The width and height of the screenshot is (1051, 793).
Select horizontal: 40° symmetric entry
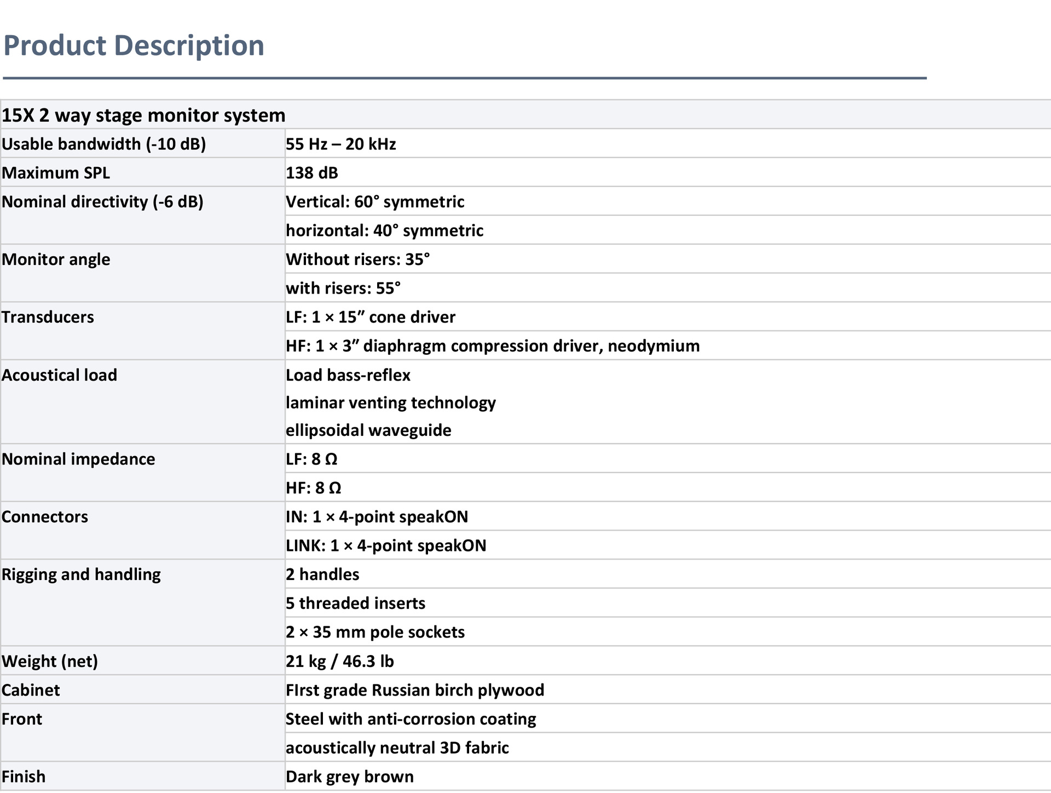[384, 231]
